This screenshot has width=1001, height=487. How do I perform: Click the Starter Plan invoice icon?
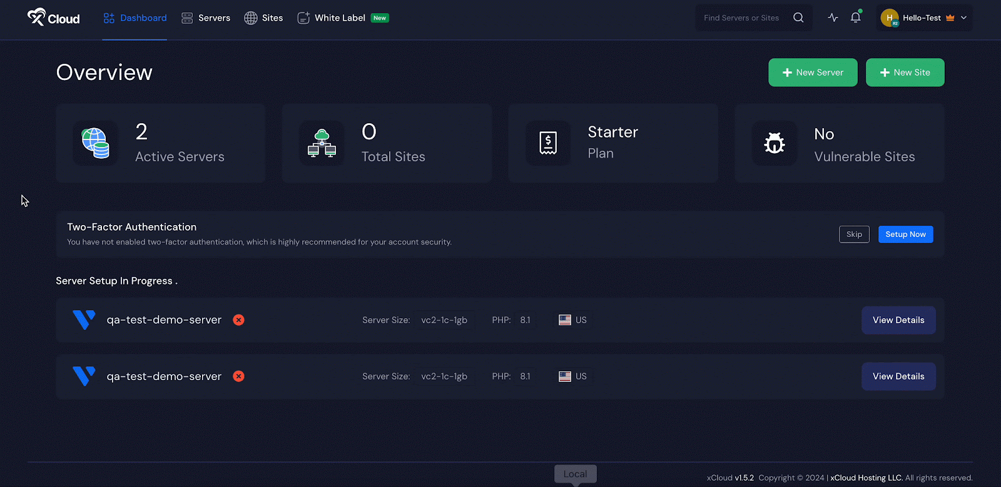(x=548, y=143)
